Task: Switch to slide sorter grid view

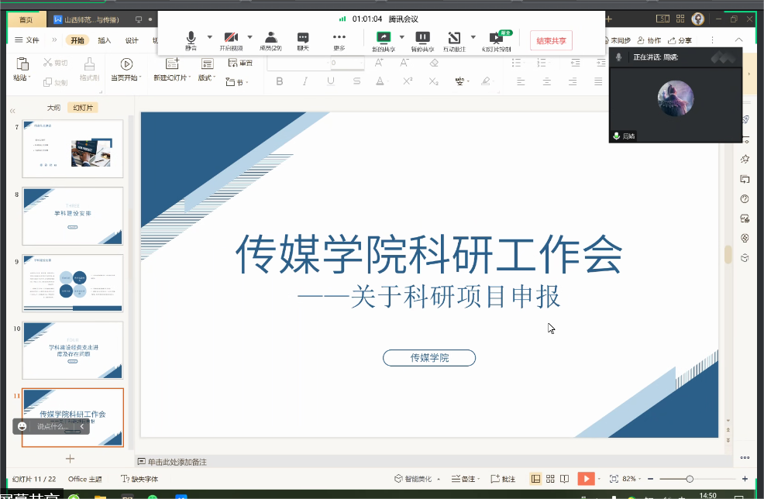Action: (x=550, y=479)
